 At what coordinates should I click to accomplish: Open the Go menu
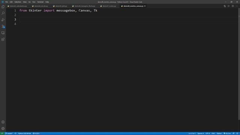coord(30,2)
